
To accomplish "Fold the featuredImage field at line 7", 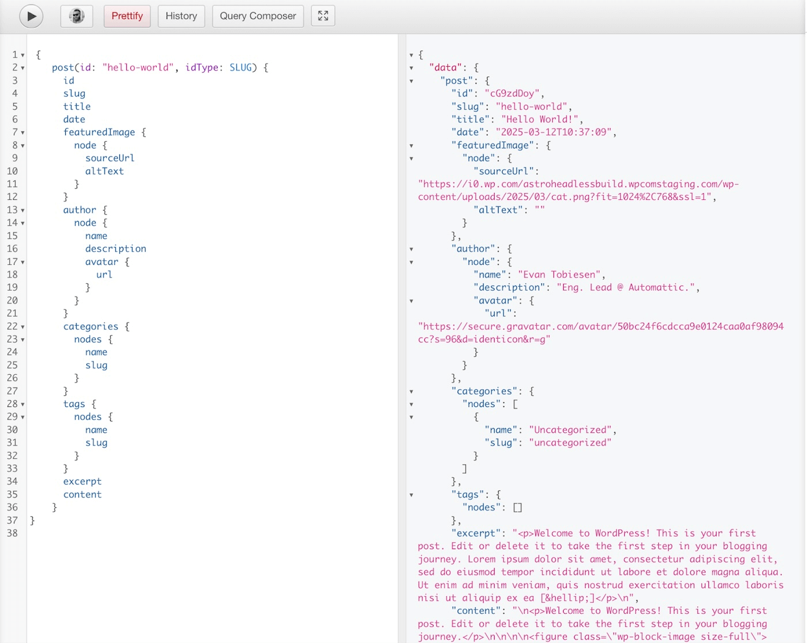I will pos(22,132).
